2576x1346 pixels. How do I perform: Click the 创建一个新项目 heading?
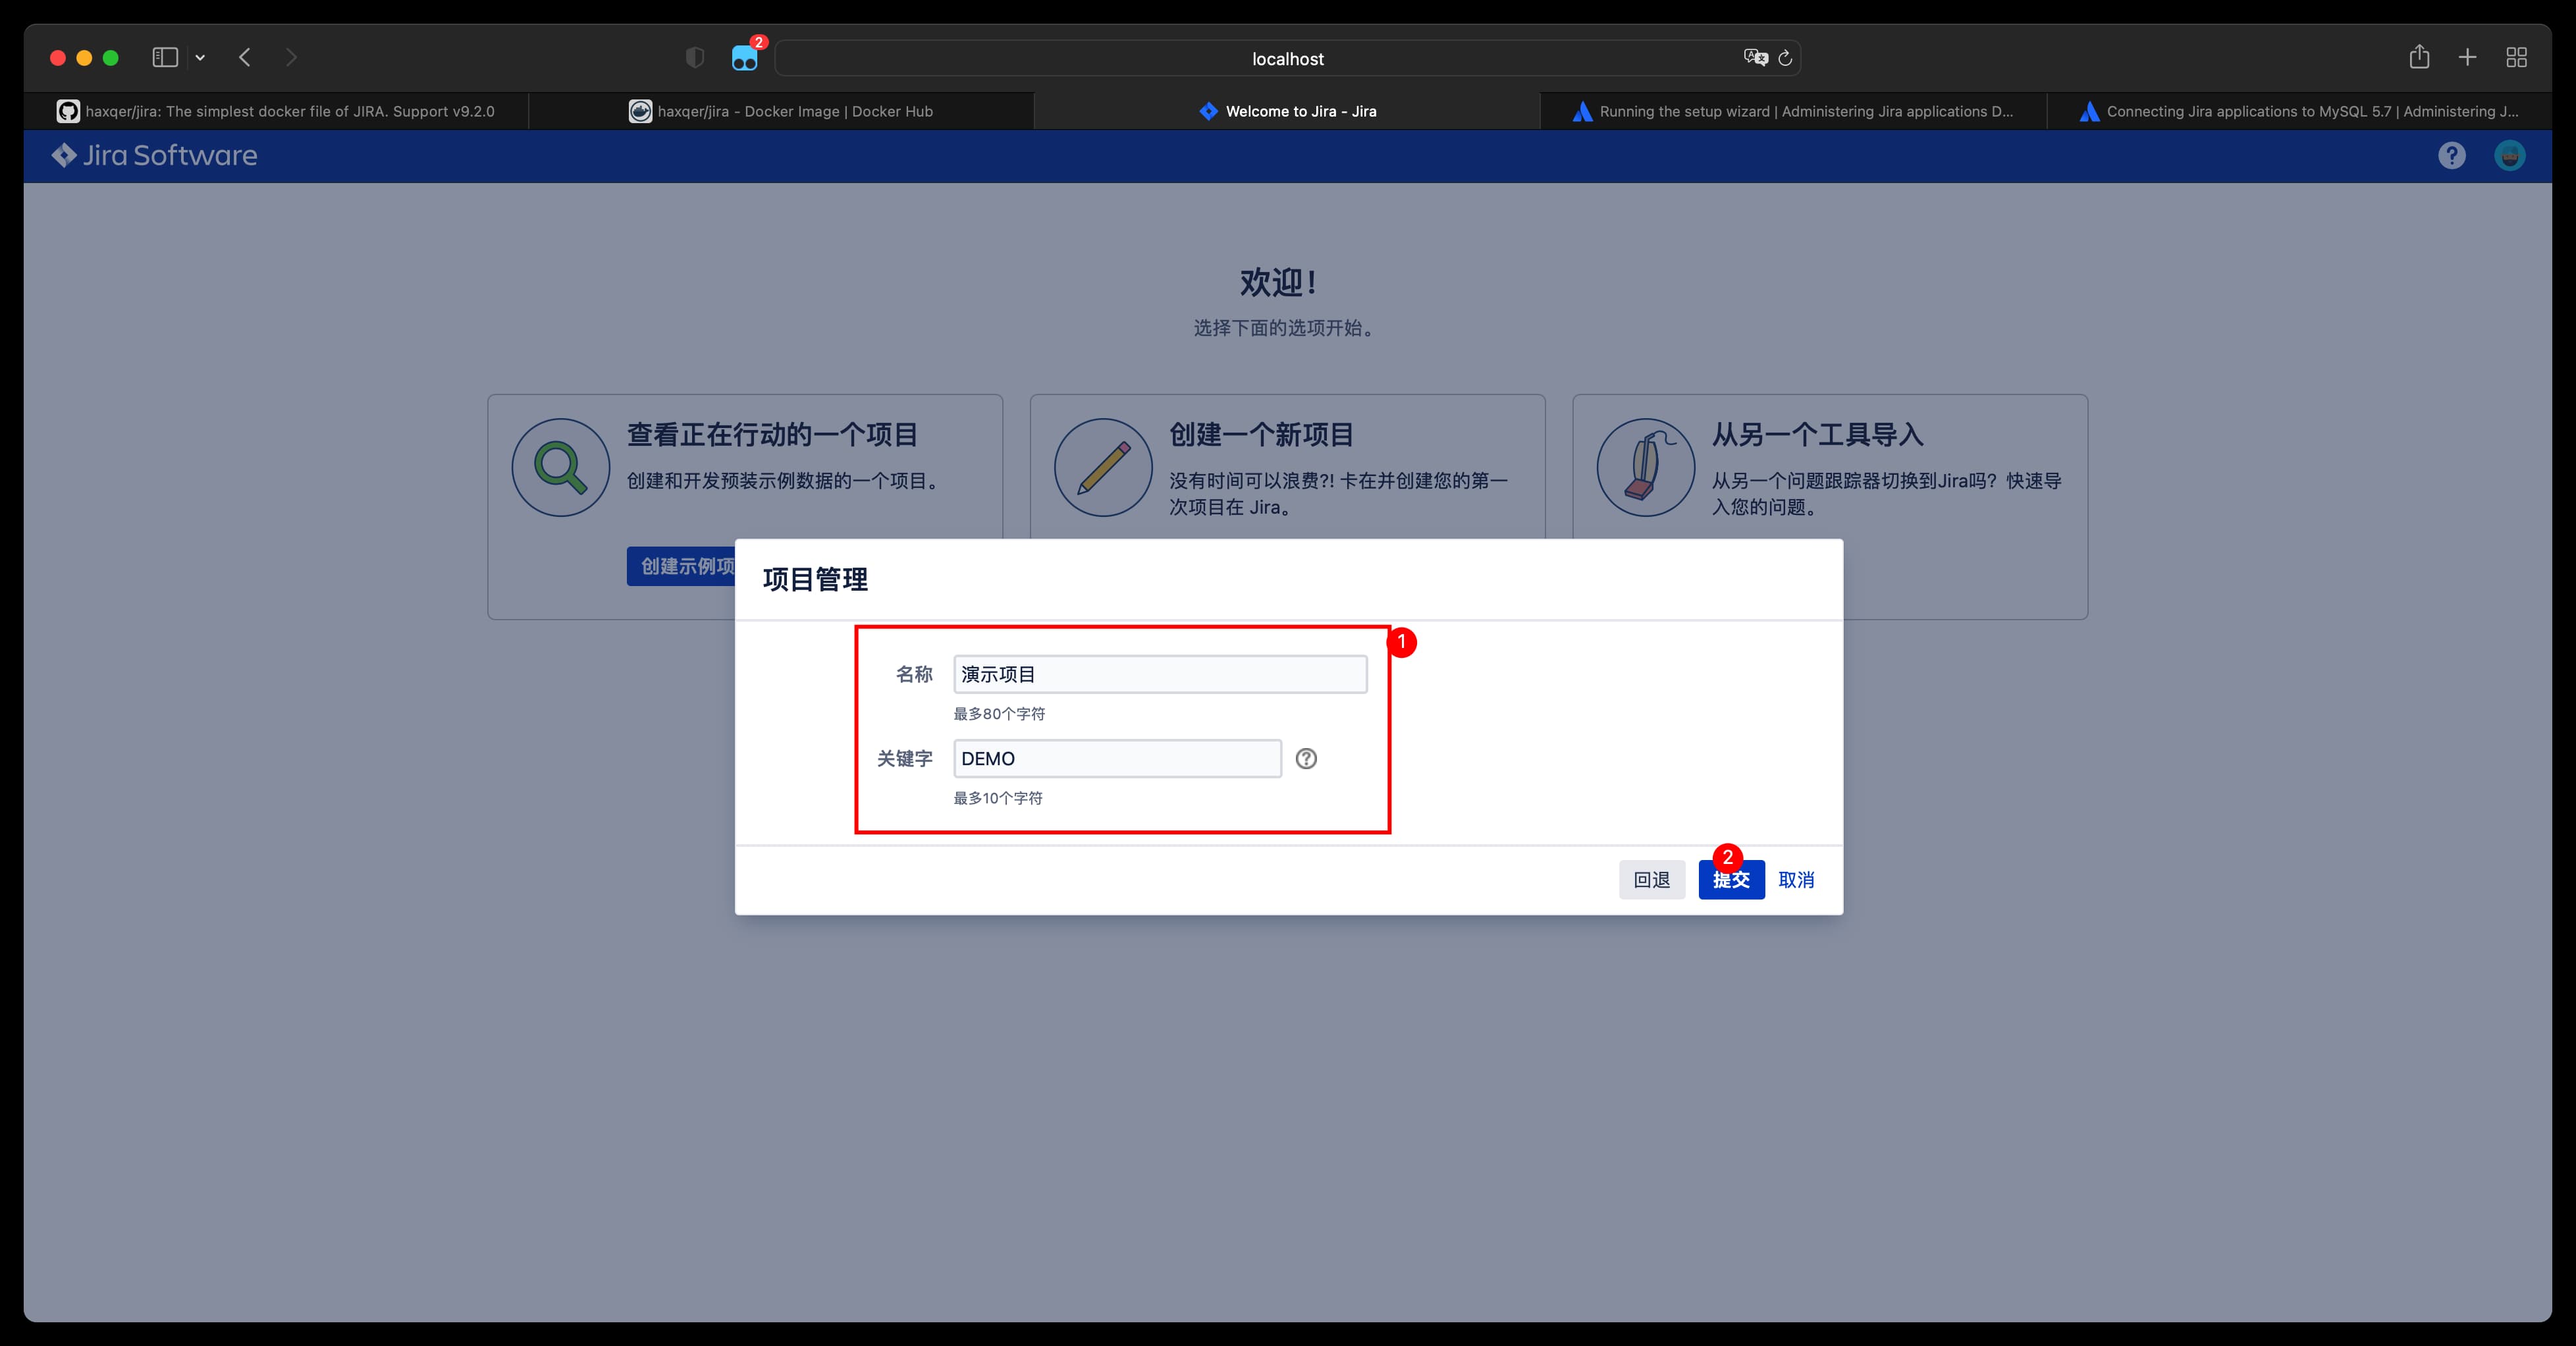pyautogui.click(x=1261, y=434)
